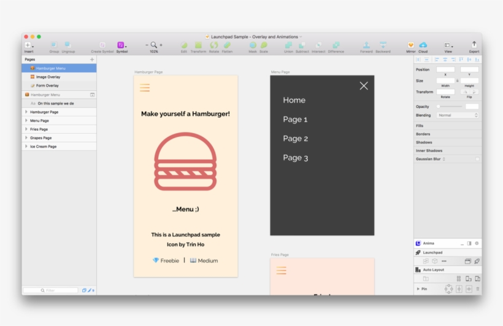This screenshot has height=326, width=503.
Task: Click Page 1 in the menu artboard
Action: tap(295, 120)
